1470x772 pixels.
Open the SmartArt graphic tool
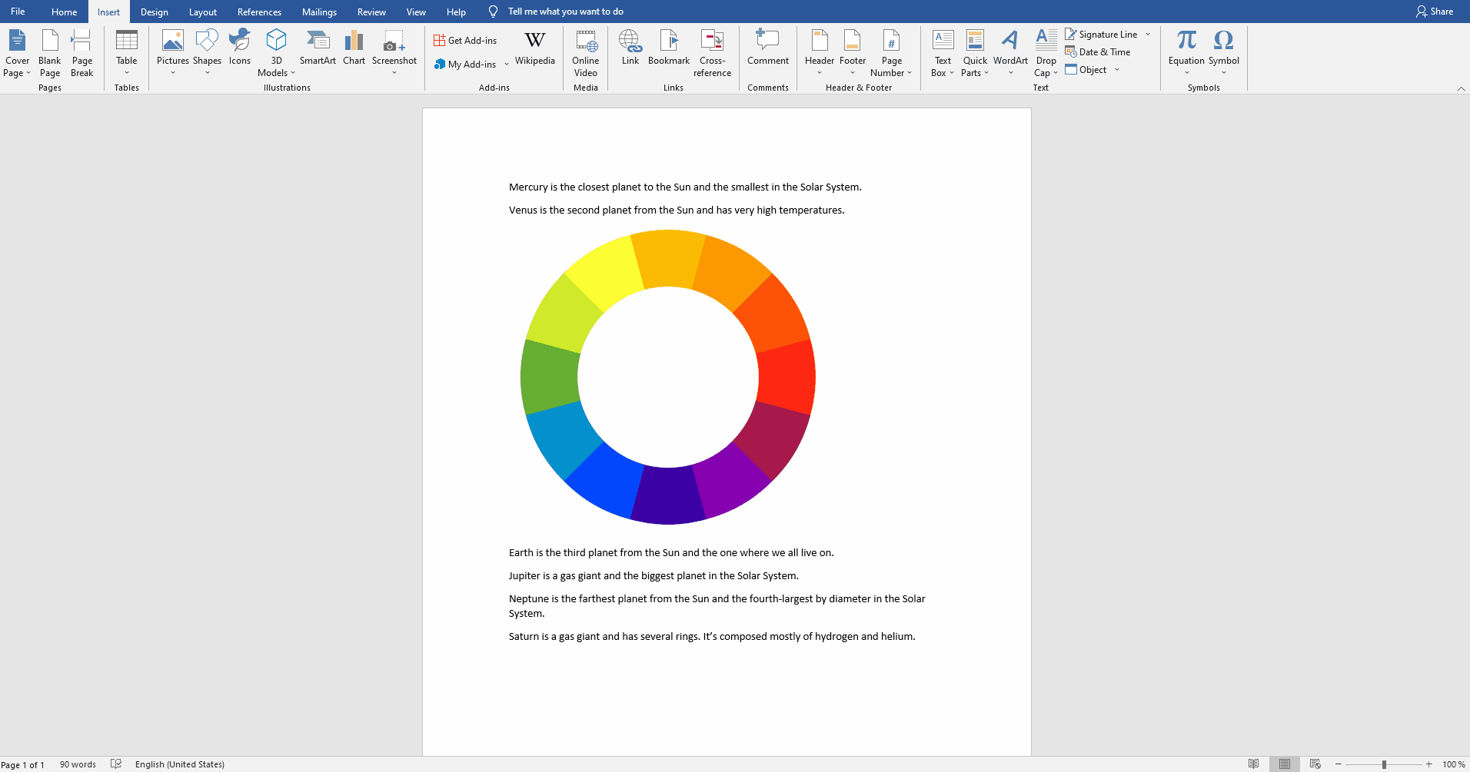pyautogui.click(x=318, y=48)
